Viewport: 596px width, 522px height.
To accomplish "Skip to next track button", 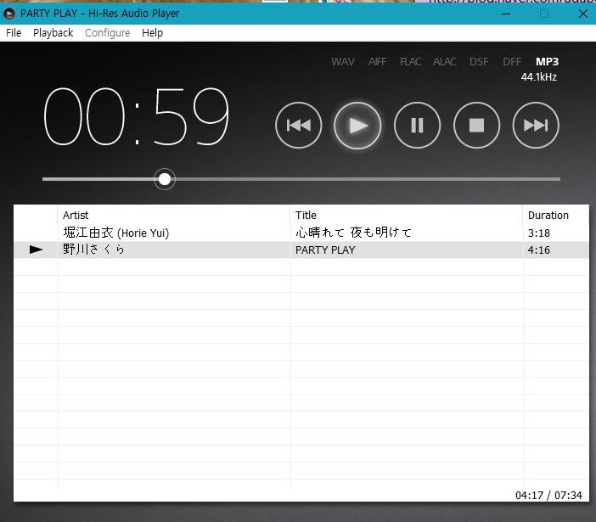I will (x=536, y=126).
